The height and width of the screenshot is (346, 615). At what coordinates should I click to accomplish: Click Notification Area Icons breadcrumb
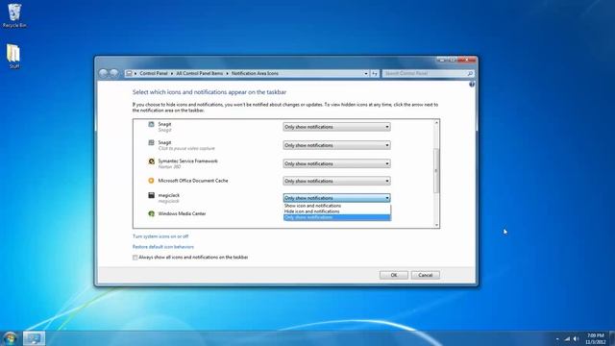(255, 73)
